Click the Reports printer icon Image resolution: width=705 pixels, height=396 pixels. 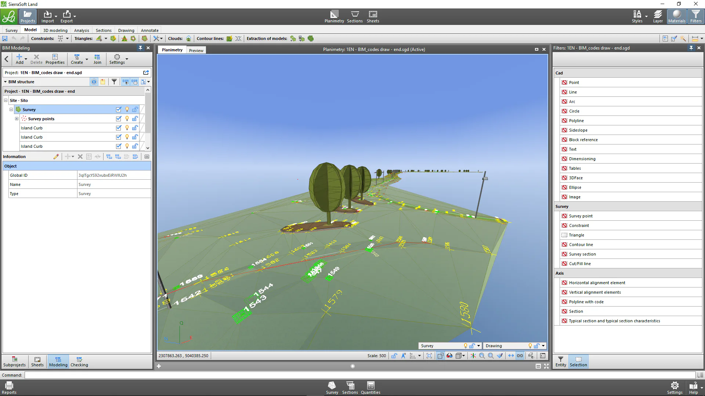point(9,388)
